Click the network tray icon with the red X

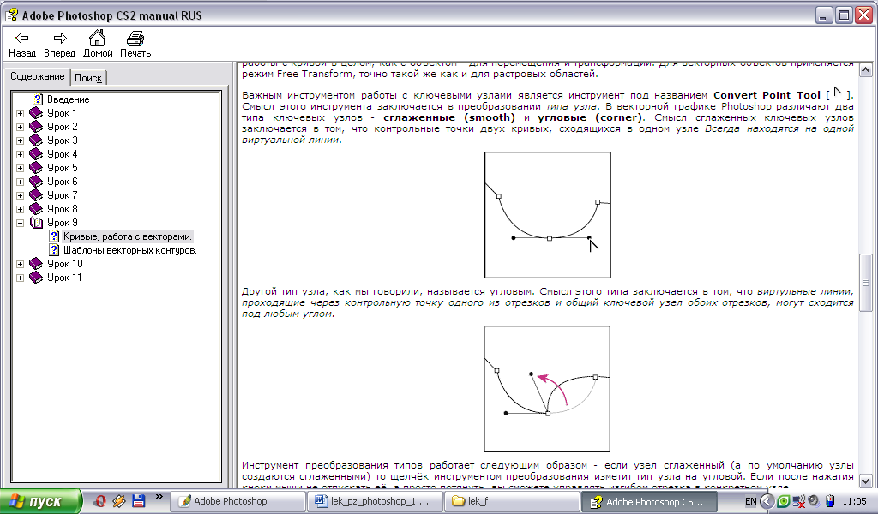coord(799,501)
